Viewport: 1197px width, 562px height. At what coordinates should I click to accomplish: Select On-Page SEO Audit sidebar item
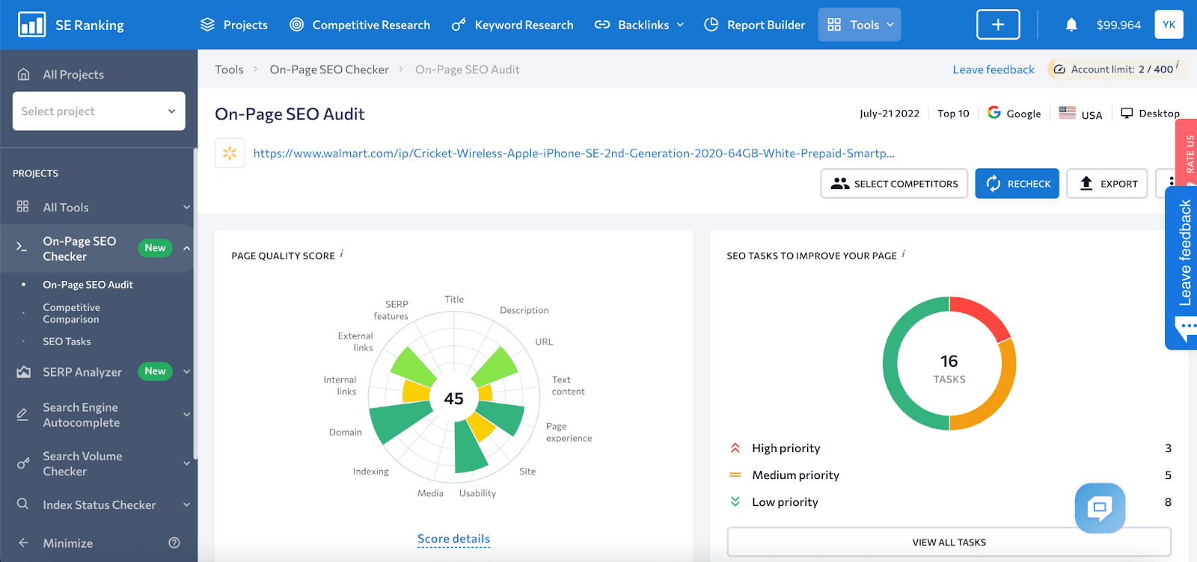(x=88, y=285)
